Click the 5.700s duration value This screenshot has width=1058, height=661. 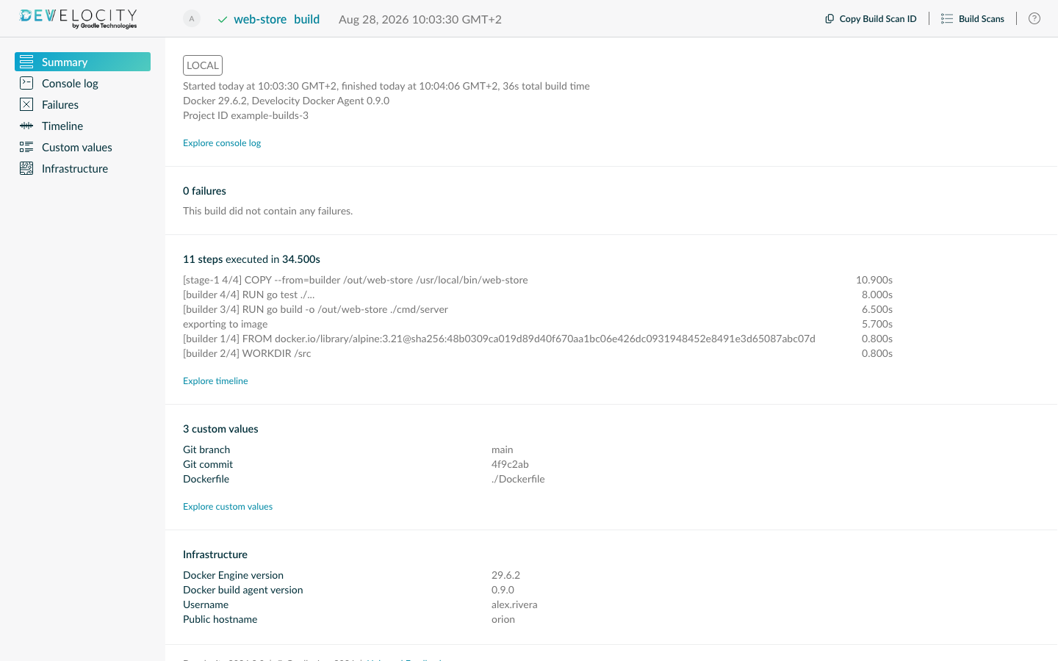(877, 324)
